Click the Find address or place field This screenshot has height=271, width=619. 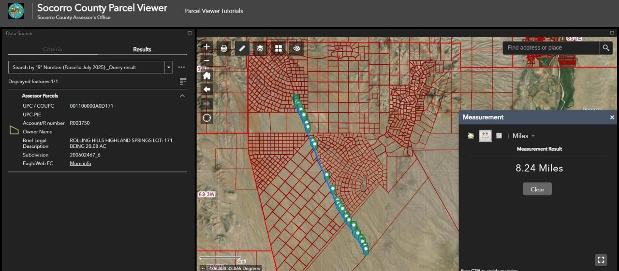pyautogui.click(x=550, y=48)
